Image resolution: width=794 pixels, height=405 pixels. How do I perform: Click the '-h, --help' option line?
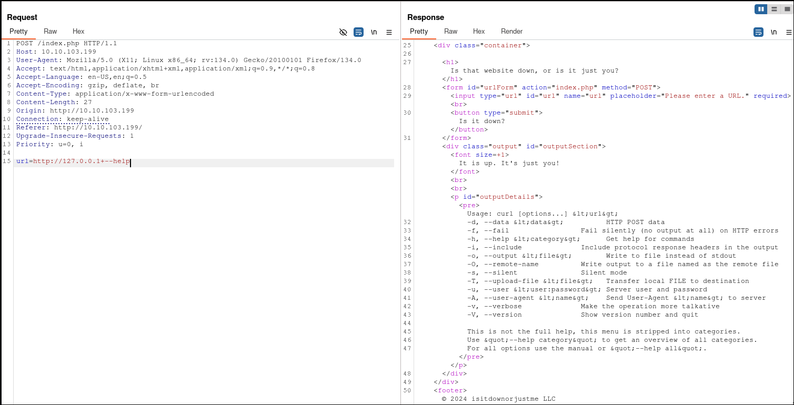point(581,239)
